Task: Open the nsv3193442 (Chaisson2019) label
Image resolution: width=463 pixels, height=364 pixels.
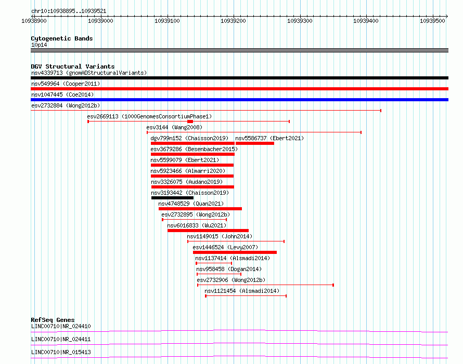Action: coord(190,193)
